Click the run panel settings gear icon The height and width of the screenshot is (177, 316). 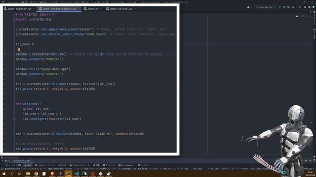click(x=306, y=161)
